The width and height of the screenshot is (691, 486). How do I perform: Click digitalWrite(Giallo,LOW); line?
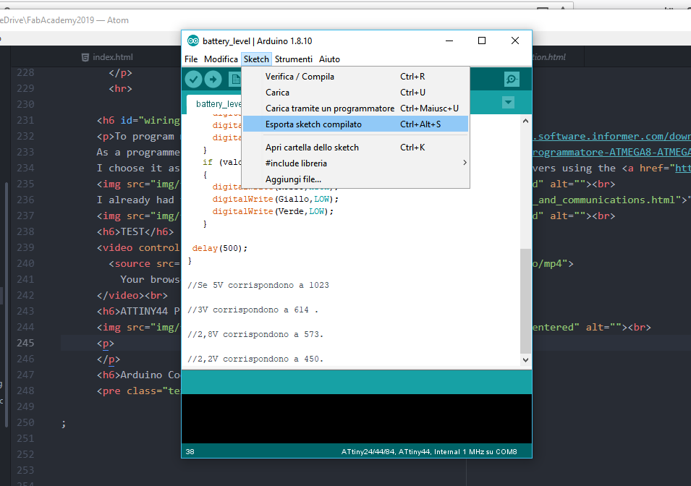point(276,199)
